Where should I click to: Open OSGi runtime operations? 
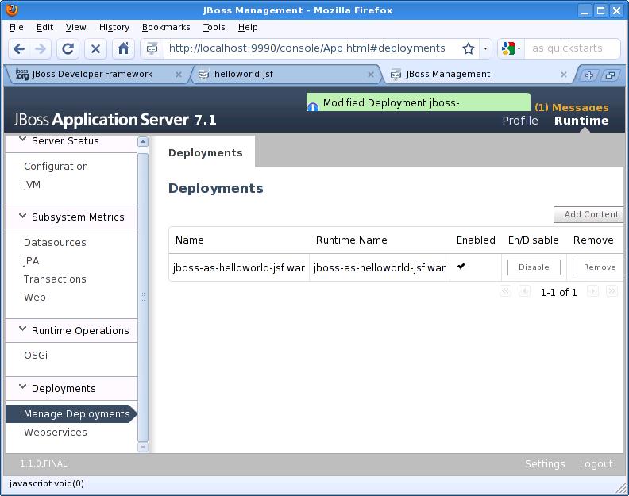point(35,356)
